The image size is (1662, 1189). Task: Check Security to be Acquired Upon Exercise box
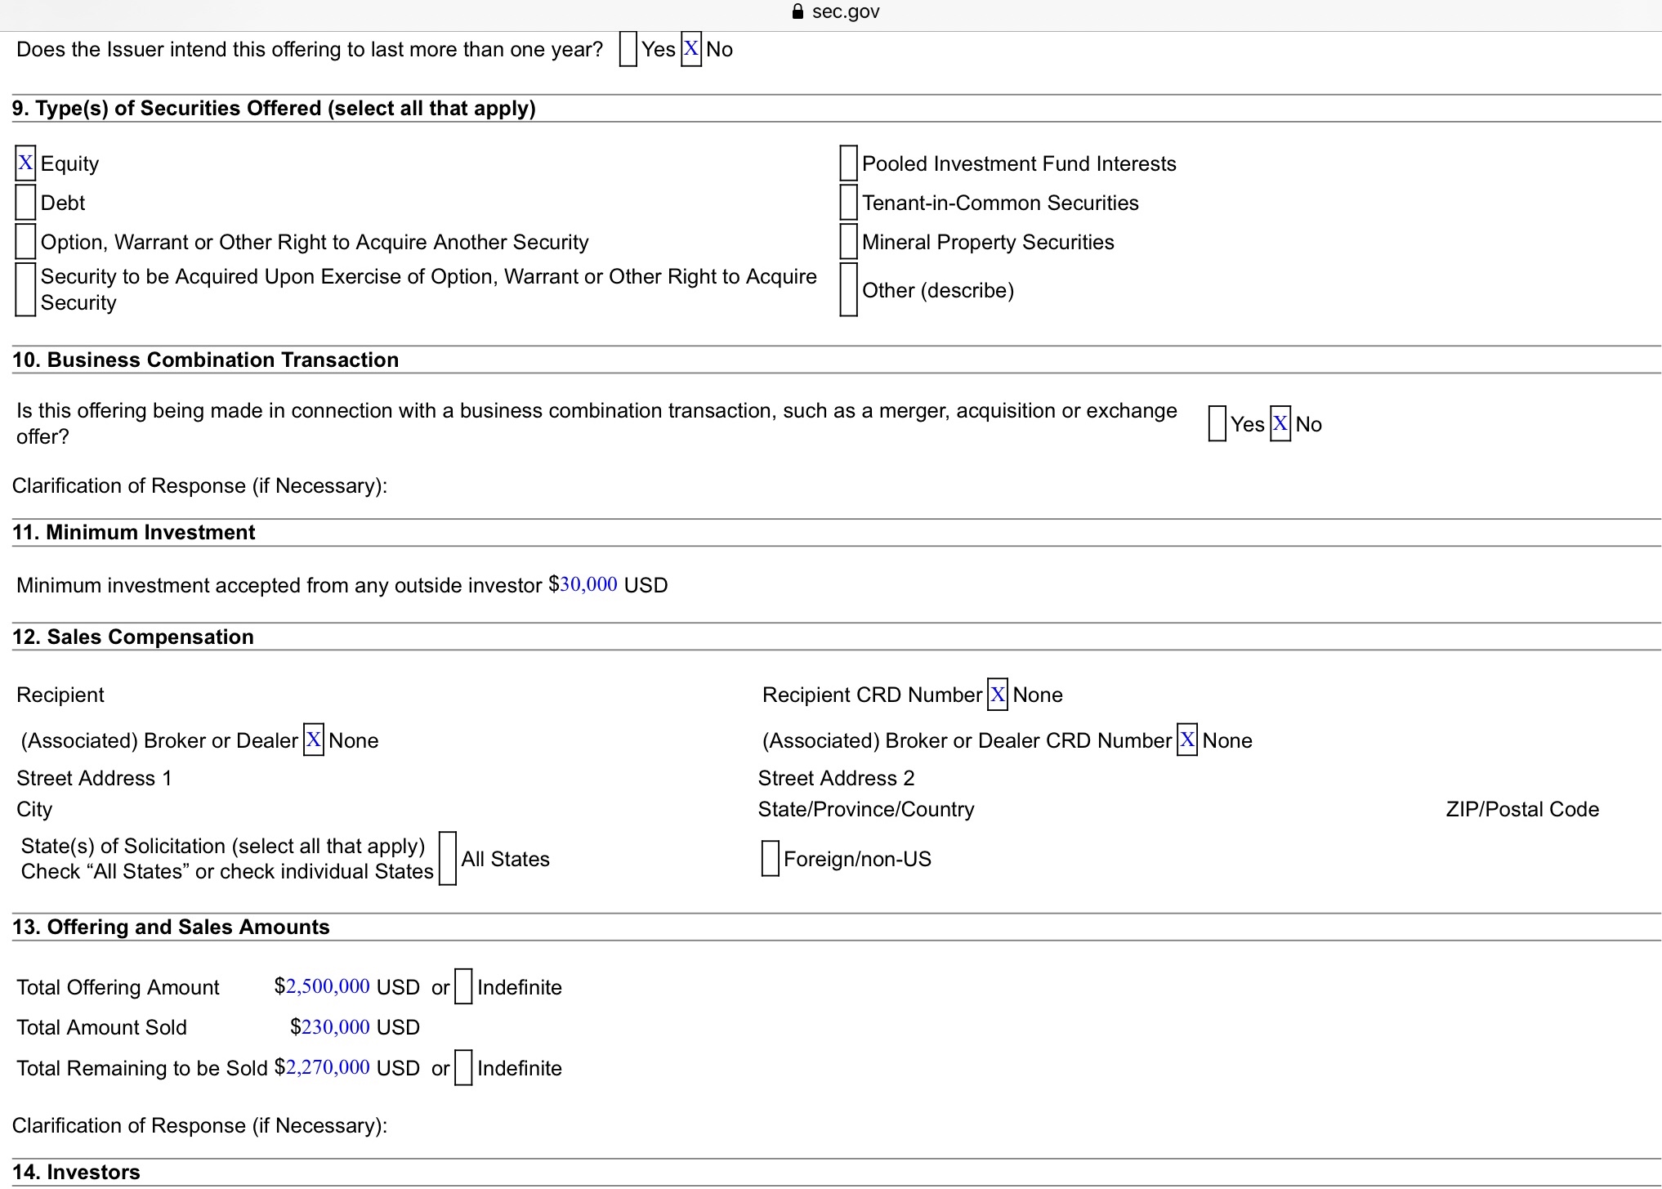point(25,289)
